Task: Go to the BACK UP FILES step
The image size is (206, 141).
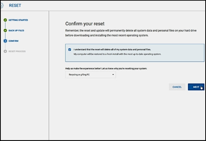Action: 16,30
